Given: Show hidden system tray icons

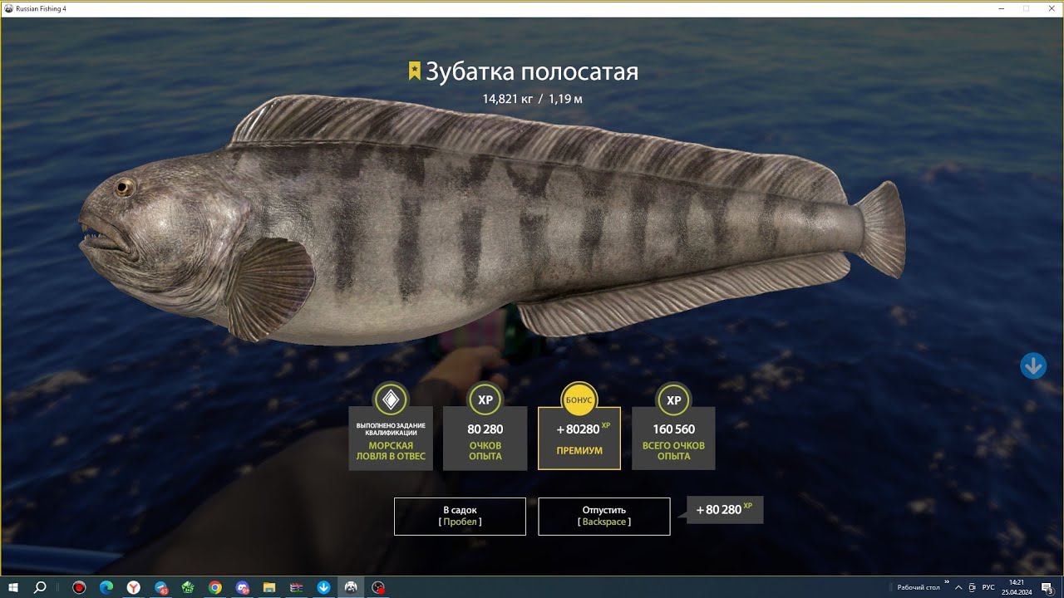Looking at the screenshot, I should point(960,587).
